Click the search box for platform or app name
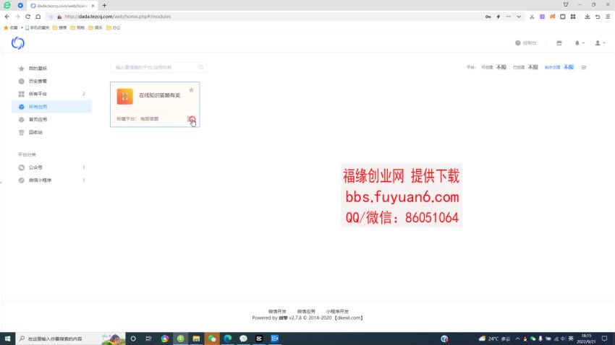615x345 pixels. click(x=153, y=67)
